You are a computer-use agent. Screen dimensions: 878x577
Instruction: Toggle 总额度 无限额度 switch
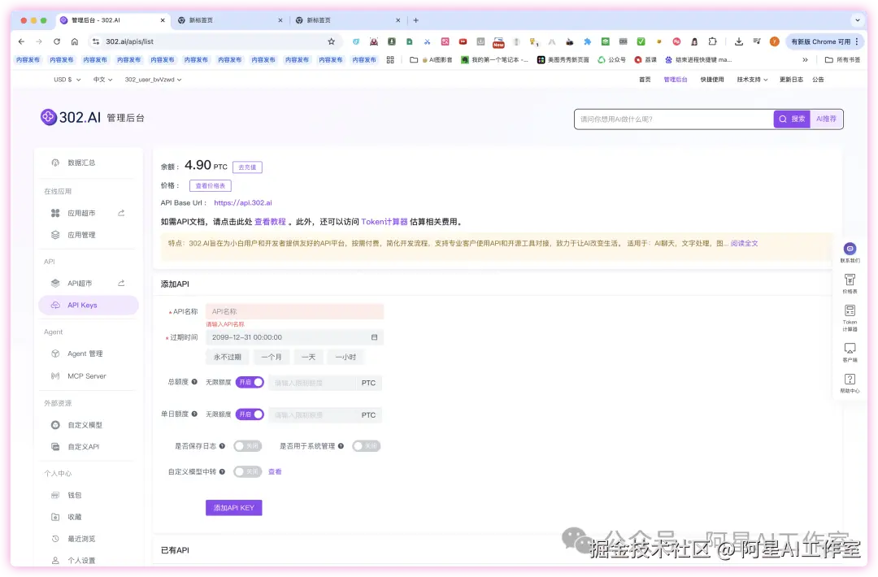coord(250,382)
